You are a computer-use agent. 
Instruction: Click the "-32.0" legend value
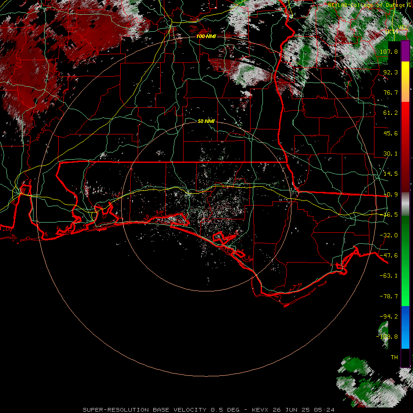(x=389, y=235)
